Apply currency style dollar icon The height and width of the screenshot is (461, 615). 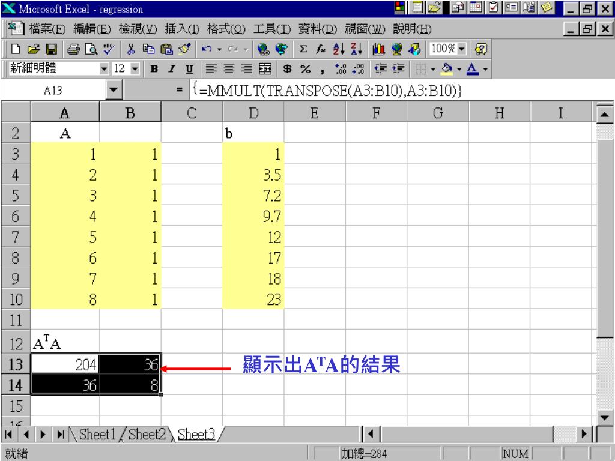(x=288, y=70)
